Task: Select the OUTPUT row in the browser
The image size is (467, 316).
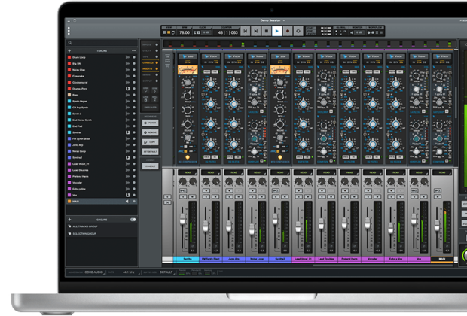Action: tap(150, 81)
